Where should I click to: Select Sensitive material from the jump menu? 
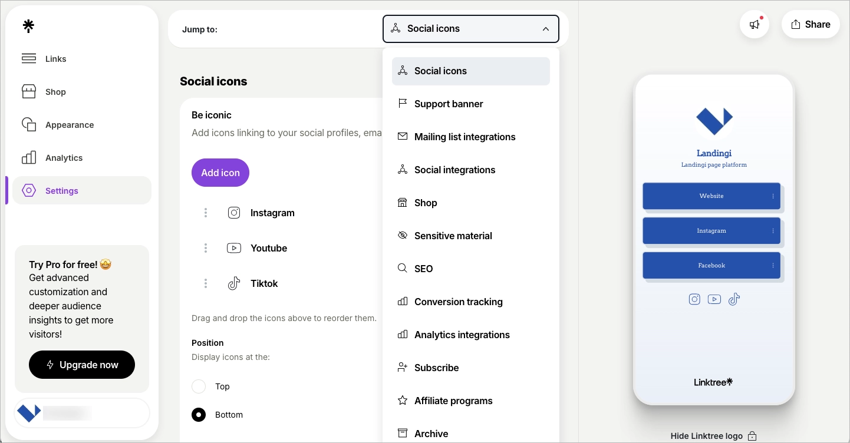453,236
